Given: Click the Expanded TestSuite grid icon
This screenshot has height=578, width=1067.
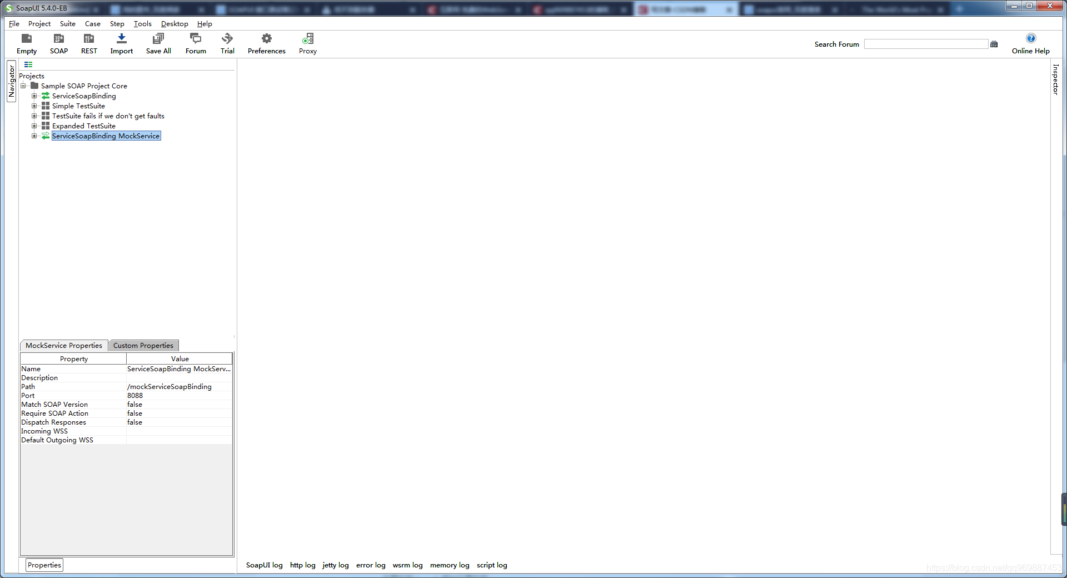Looking at the screenshot, I should tap(46, 126).
